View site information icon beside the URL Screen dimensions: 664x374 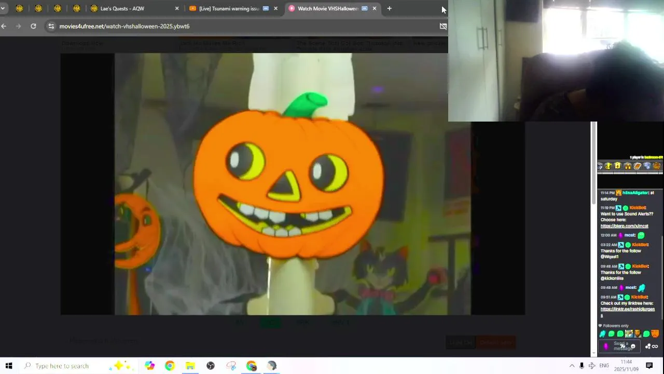point(51,26)
